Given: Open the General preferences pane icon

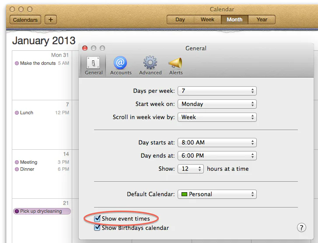Looking at the screenshot, I should [x=93, y=66].
